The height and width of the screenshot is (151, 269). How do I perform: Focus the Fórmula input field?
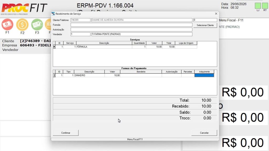131,25
